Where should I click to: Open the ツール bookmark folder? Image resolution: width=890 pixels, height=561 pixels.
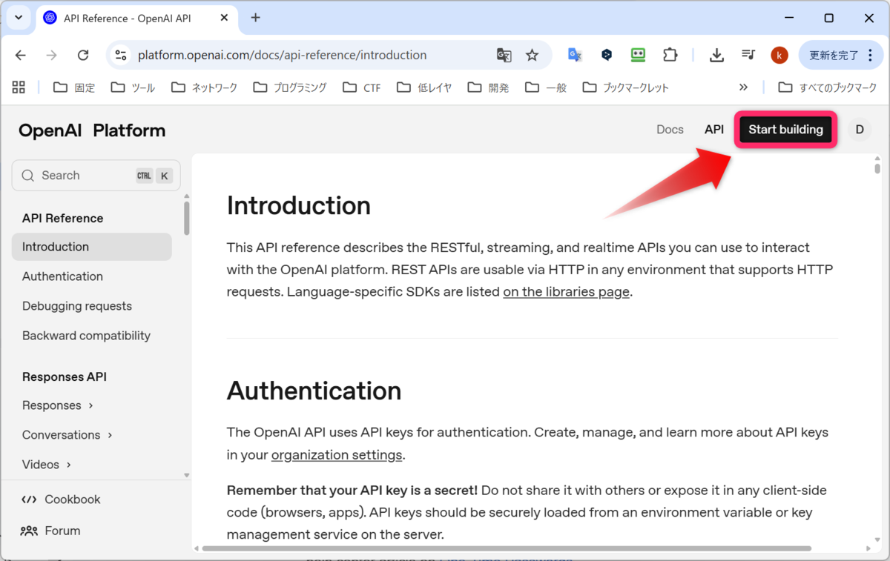point(133,87)
